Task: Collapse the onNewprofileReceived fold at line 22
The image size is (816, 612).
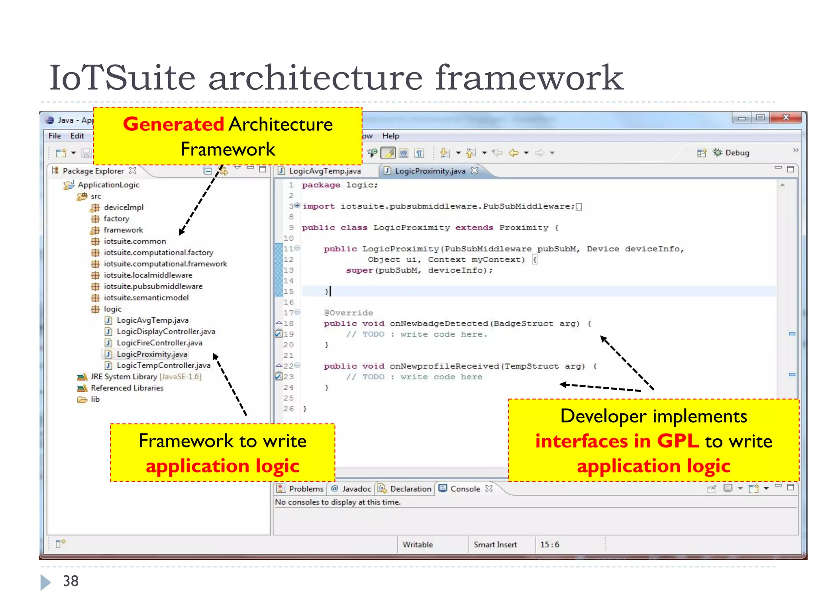Action: click(297, 365)
